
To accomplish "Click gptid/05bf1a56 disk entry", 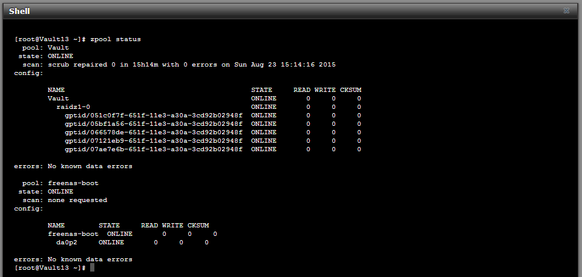I will pos(154,124).
